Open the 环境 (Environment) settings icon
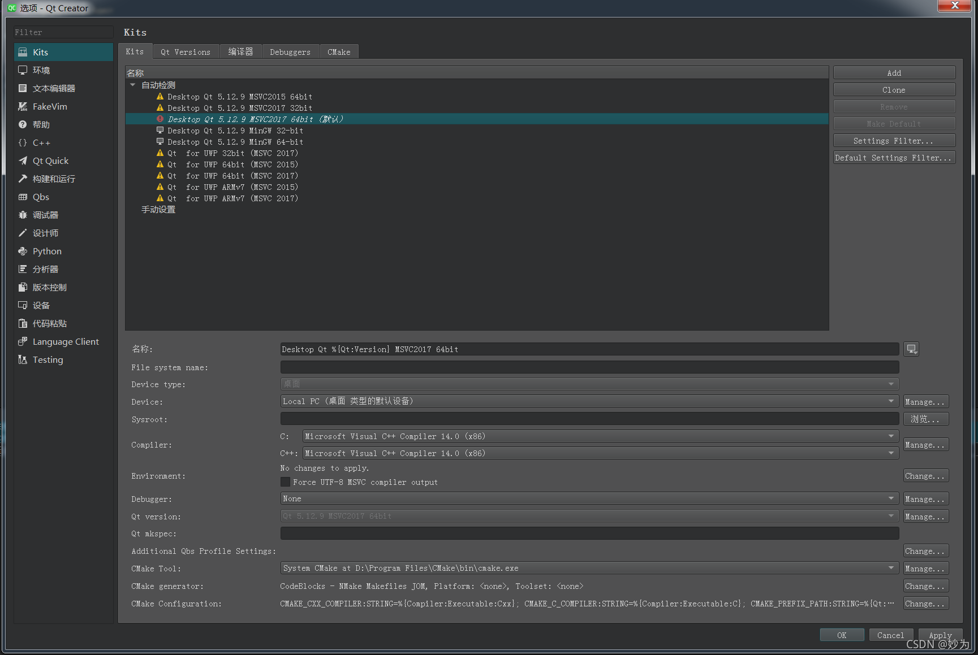The width and height of the screenshot is (978, 655). tap(23, 70)
